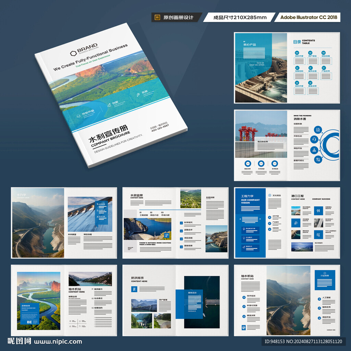Click the circle icon beside 人工智能

pos(319,299)
